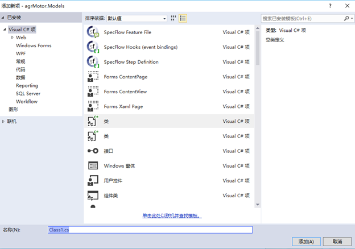
Task: Select the 数据 category
Action: (x=20, y=77)
